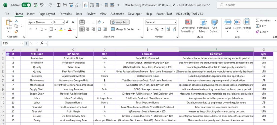Open the Power Pivot tab
277x125 pixels.
tap(164, 14)
